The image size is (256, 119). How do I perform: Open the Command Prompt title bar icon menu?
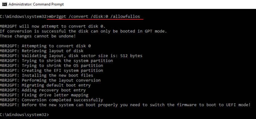pyautogui.click(x=4, y=4)
